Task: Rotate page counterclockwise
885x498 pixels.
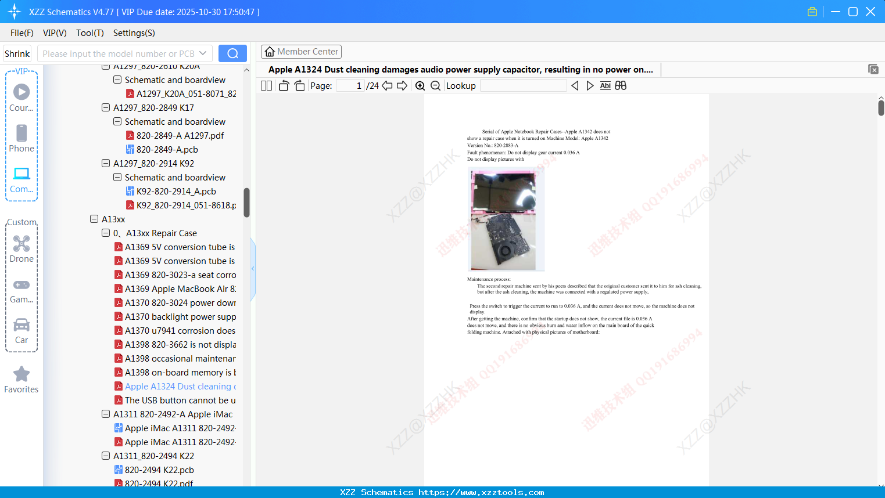Action: click(x=284, y=86)
